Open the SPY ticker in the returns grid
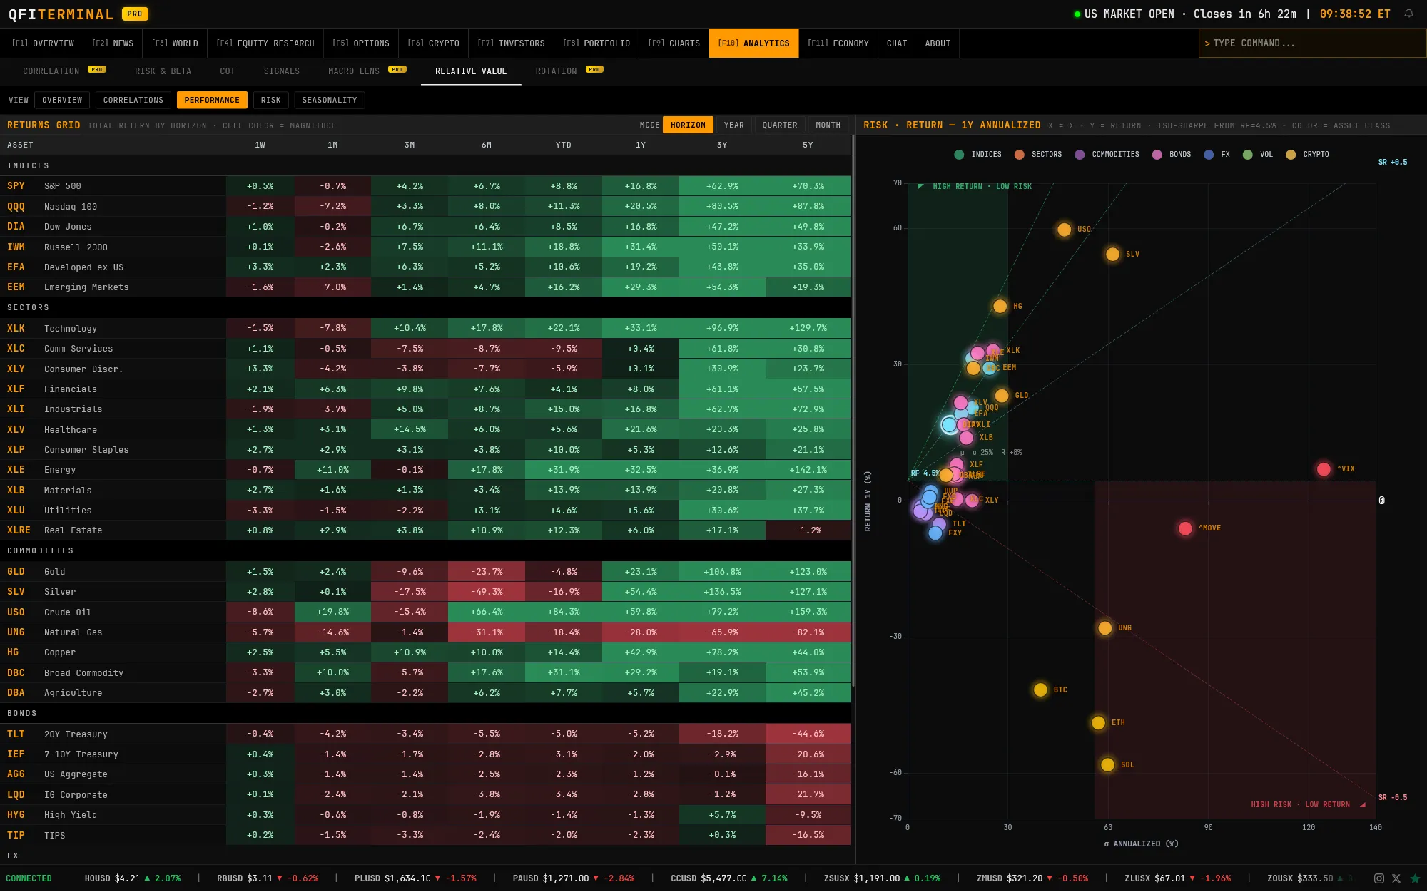This screenshot has height=892, width=1427. [16, 186]
